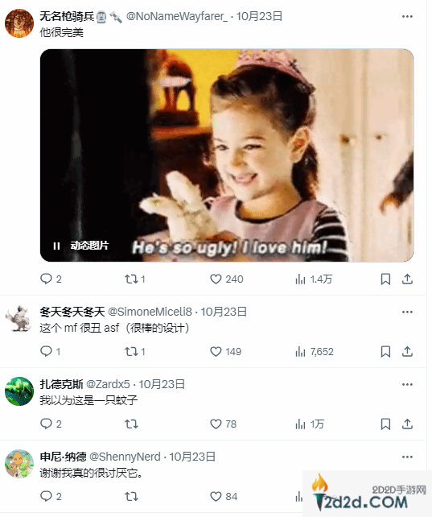
Task: Open the Zardx5 profile avatar
Action: click(x=19, y=391)
